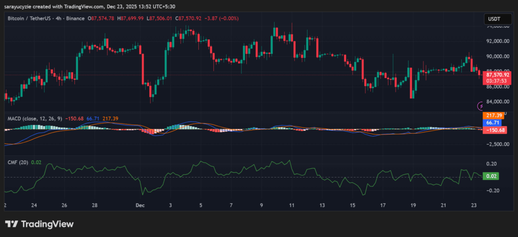The image size is (518, 237).
Task: Click the red -150.68 histogram value tag
Action: [x=496, y=130]
